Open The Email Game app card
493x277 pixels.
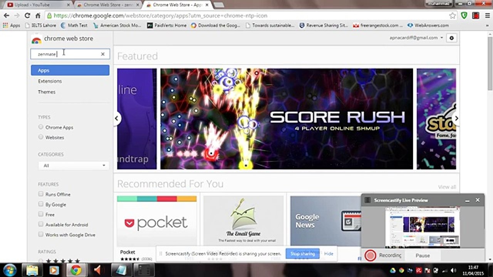click(243, 228)
